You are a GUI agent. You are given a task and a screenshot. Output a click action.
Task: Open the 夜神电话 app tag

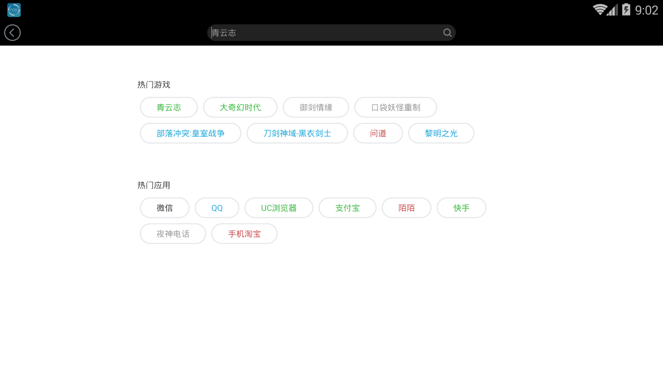point(173,234)
